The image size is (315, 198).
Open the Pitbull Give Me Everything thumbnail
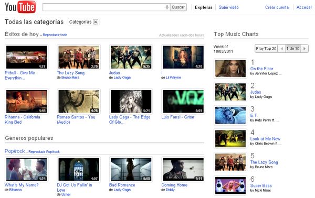(27, 57)
